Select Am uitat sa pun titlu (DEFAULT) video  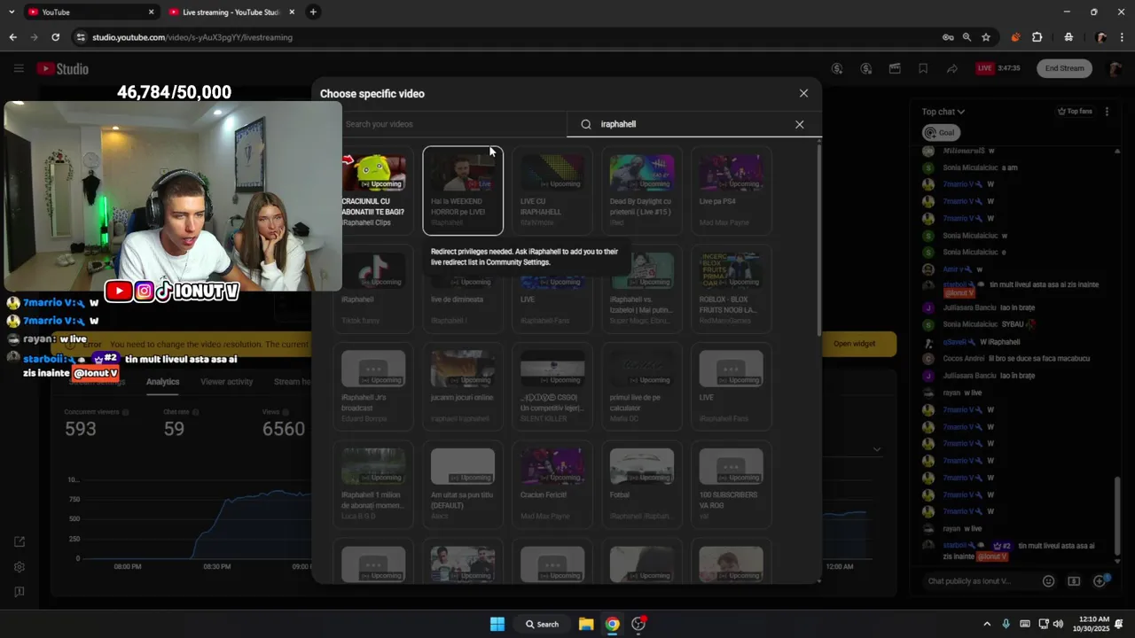[x=463, y=485]
